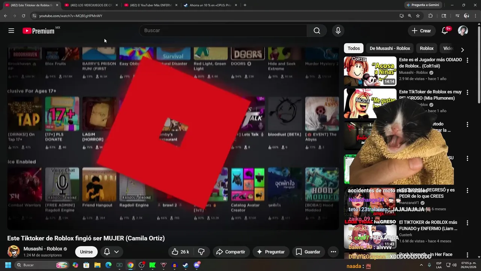Open the notifications bell with 9+ badge
The height and width of the screenshot is (271, 481).
click(x=445, y=31)
